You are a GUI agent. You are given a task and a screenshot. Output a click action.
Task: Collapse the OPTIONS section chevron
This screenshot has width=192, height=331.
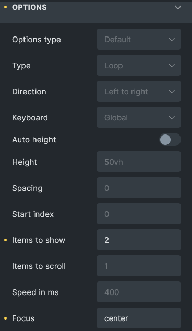coord(178,7)
